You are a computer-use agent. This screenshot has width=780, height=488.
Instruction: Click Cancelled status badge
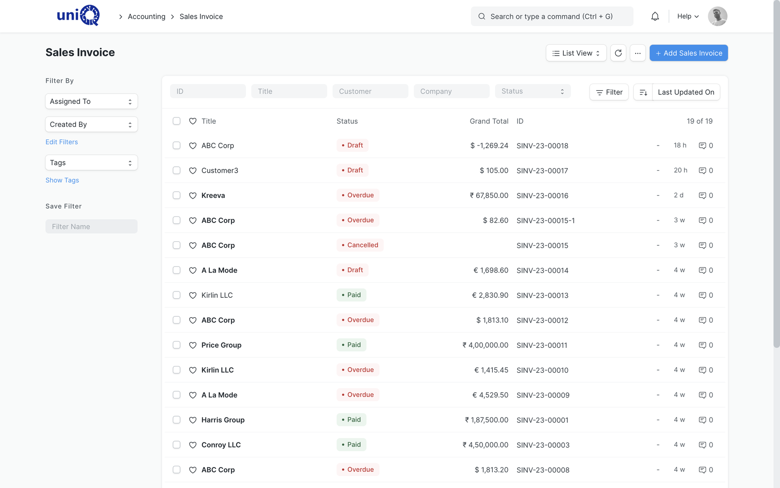[360, 245]
